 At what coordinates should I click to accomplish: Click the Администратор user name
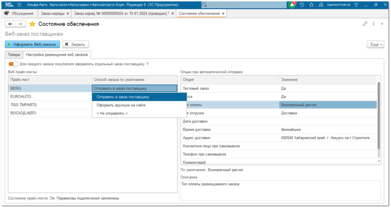pyautogui.click(x=338, y=5)
